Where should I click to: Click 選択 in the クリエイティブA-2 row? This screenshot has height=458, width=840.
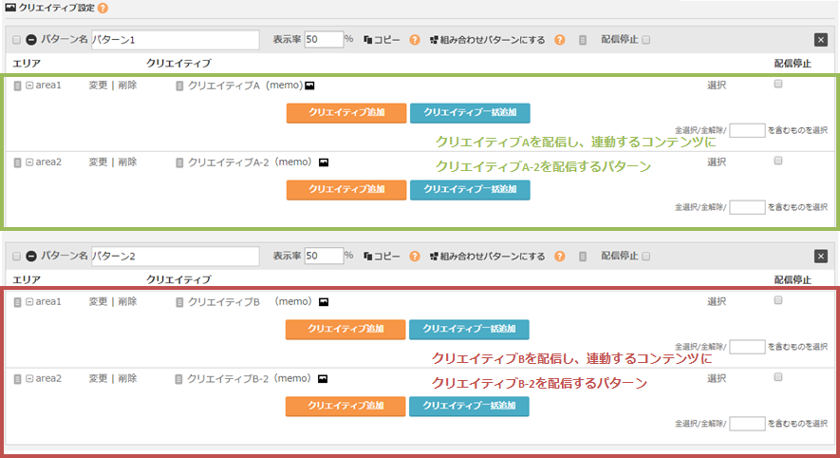717,162
